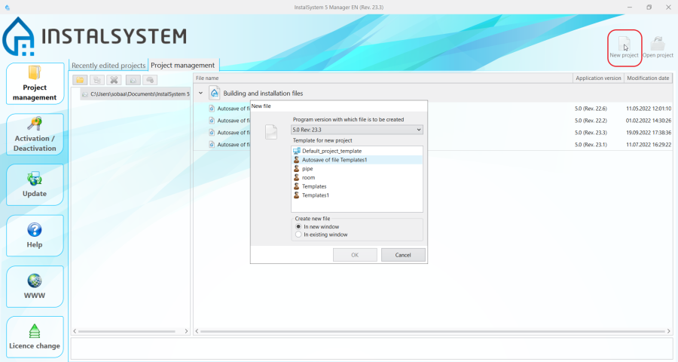Click the Open project icon
Screen dimensions: 678x362
click(x=658, y=44)
